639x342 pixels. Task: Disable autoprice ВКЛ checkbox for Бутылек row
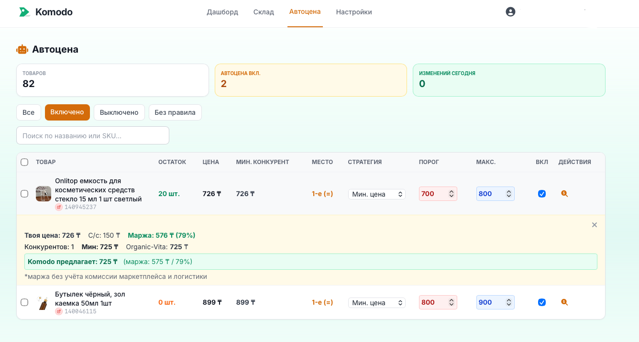pyautogui.click(x=542, y=302)
